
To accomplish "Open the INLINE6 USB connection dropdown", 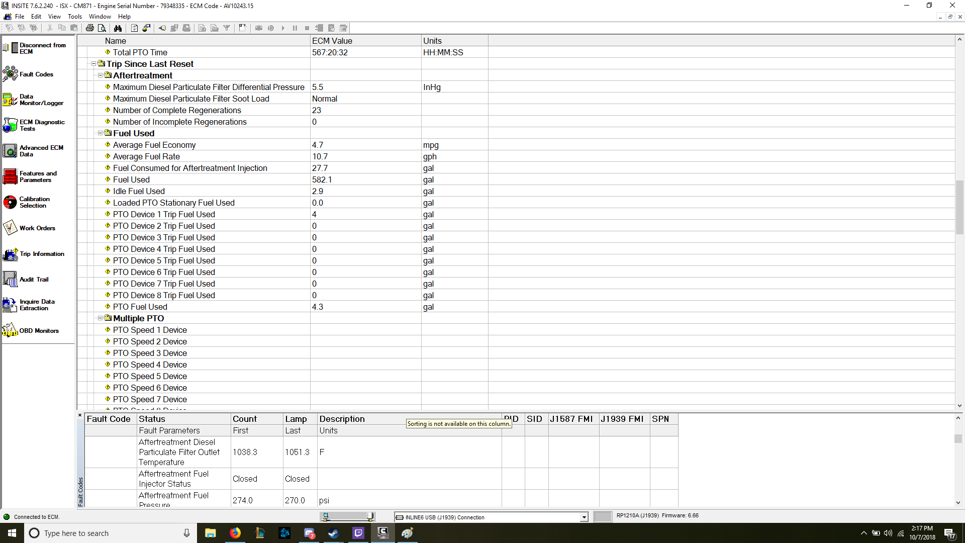I will point(584,517).
